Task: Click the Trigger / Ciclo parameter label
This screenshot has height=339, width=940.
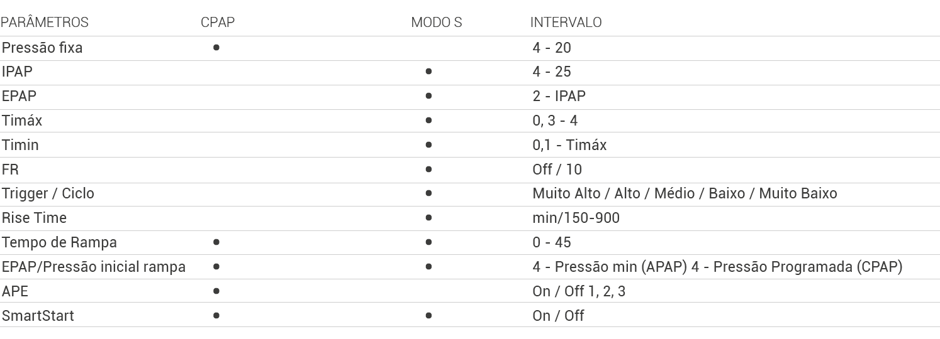Action: click(x=48, y=193)
